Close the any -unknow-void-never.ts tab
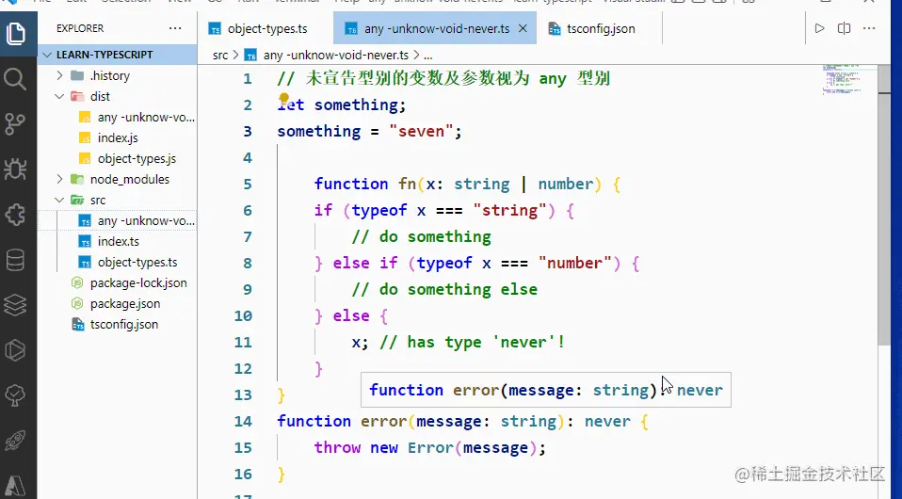This screenshot has height=499, width=902. pos(523,28)
